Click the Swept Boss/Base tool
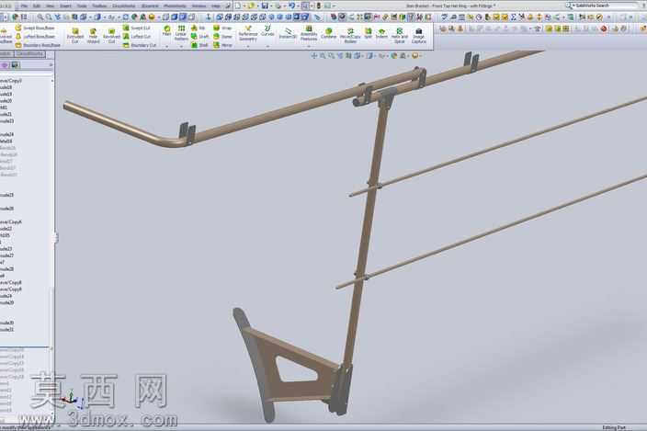Screen dimensions: 647x431 click(x=35, y=28)
